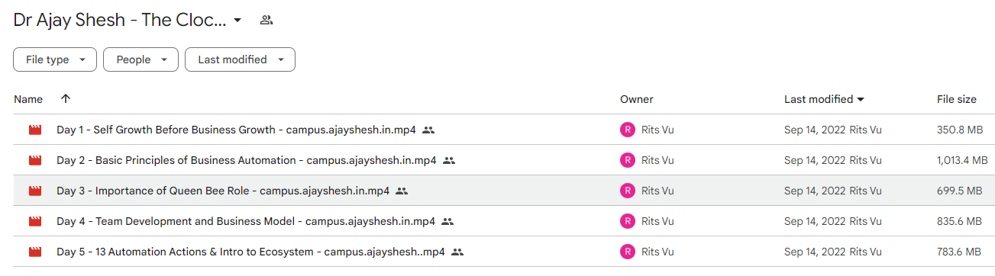
Task: Click the shared icon next to the Day 1 file
Action: coord(428,130)
